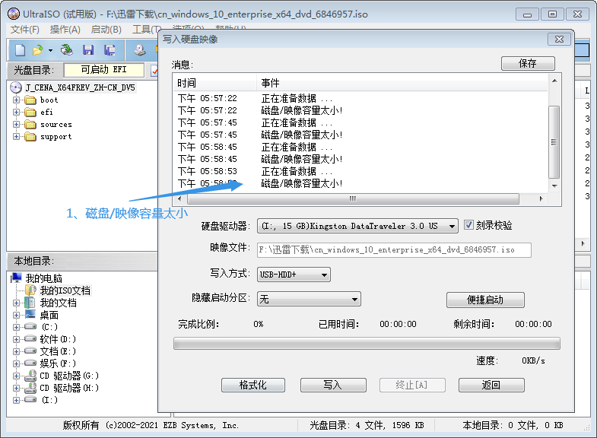
Task: Click the 娱乐(F:) drive icon
Action: click(x=30, y=363)
